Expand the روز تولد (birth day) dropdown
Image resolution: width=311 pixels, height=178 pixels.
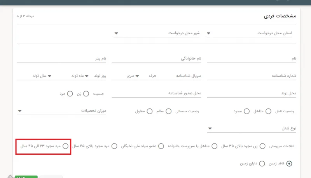click(x=93, y=76)
